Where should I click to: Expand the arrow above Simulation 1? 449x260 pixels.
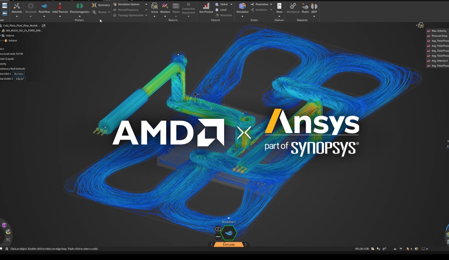[x=229, y=218]
